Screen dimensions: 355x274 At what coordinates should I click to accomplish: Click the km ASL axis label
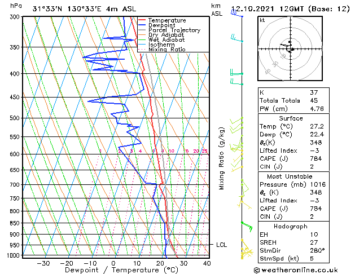[x=217, y=10]
